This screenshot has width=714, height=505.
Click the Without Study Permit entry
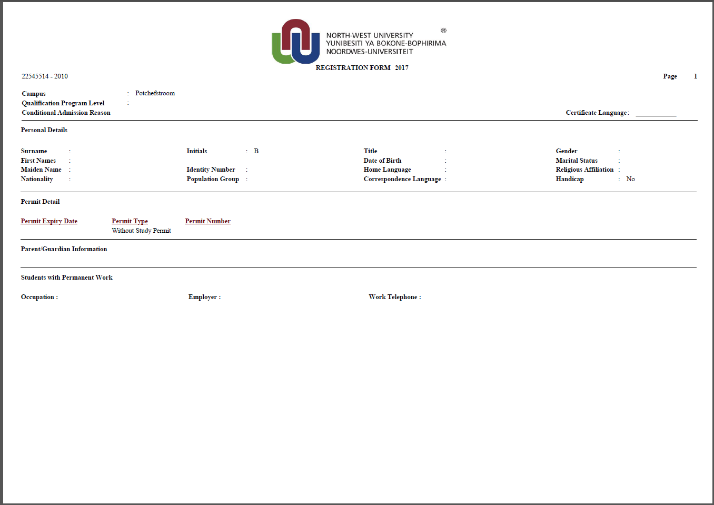(x=141, y=230)
